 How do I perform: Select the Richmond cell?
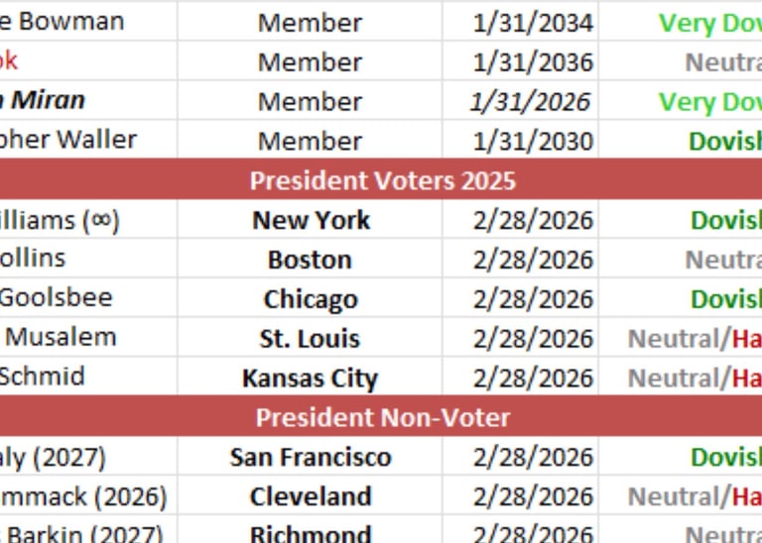(x=311, y=533)
